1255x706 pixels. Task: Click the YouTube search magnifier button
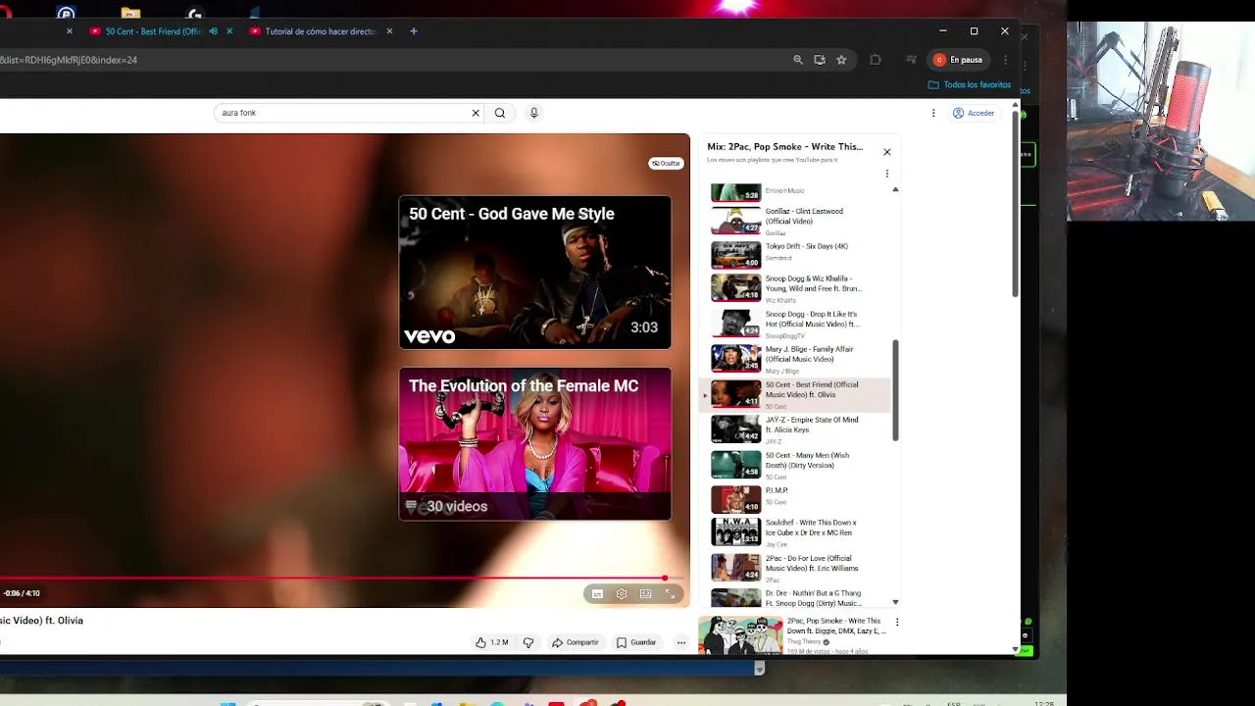500,113
